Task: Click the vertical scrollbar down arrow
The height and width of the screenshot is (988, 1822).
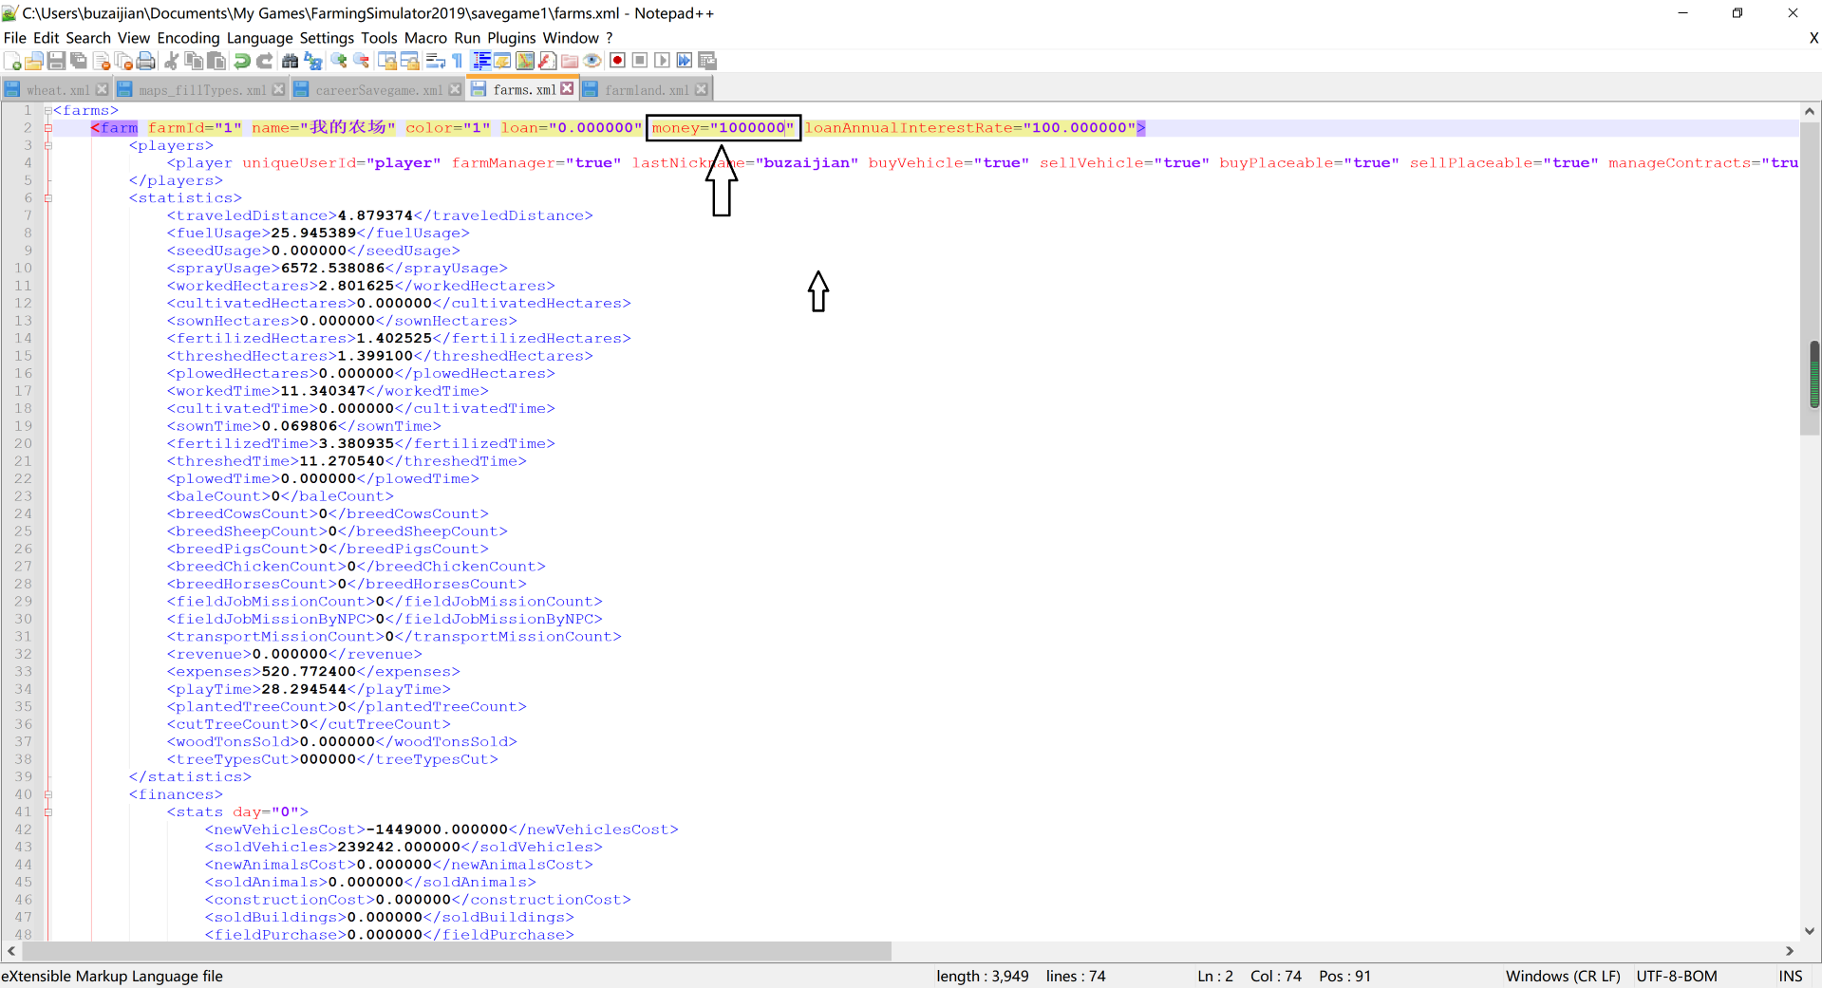Action: 1810,932
